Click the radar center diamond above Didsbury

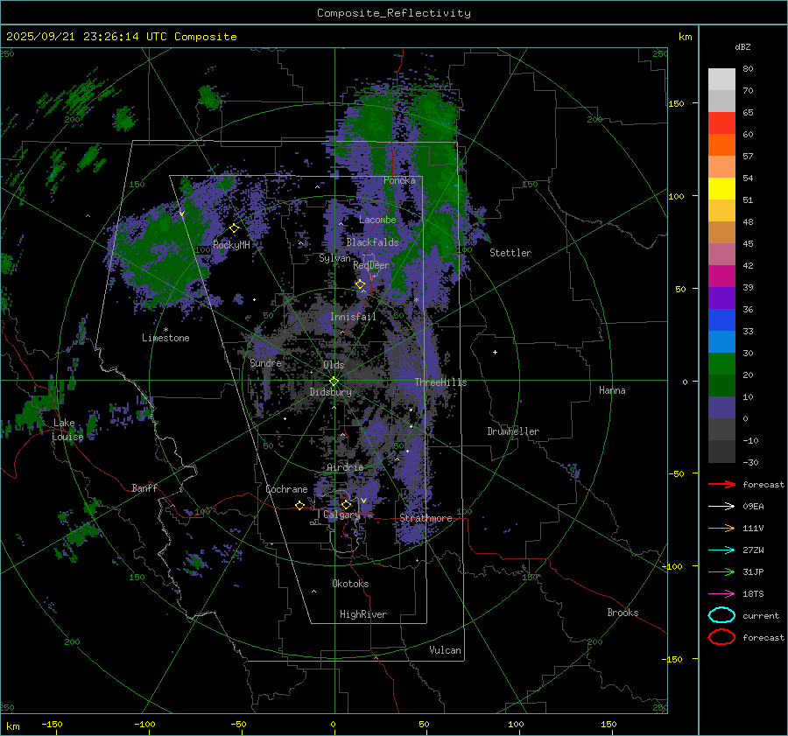334,381
